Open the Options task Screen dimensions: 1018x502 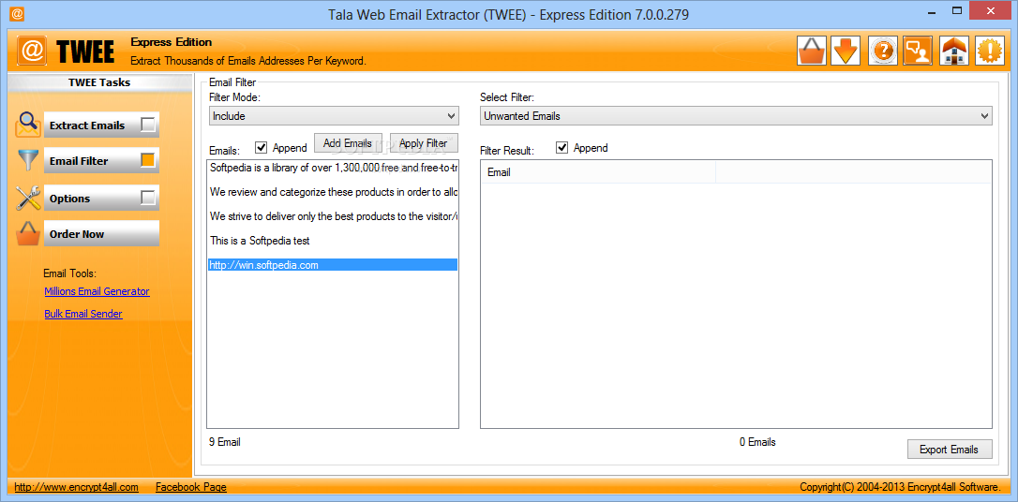point(101,198)
